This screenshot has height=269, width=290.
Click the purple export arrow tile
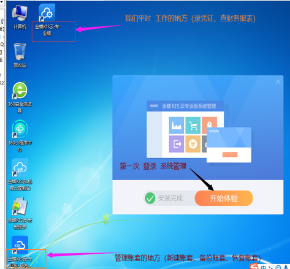coord(177,144)
